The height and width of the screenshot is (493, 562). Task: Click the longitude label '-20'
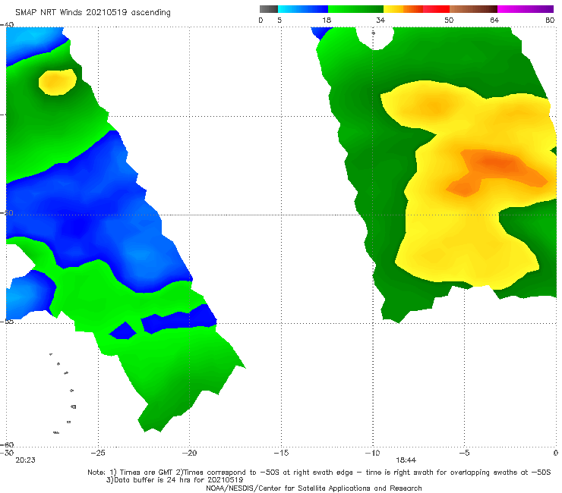coord(189,453)
